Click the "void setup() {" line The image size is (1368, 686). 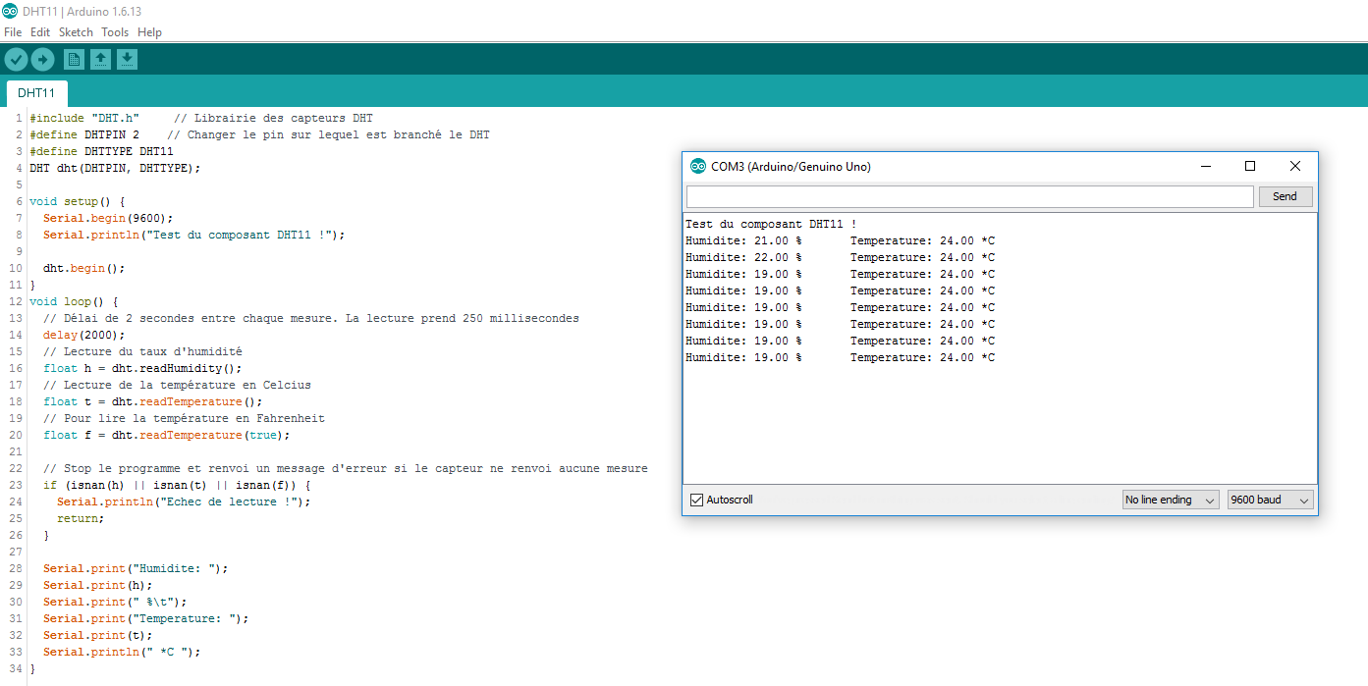(x=78, y=201)
